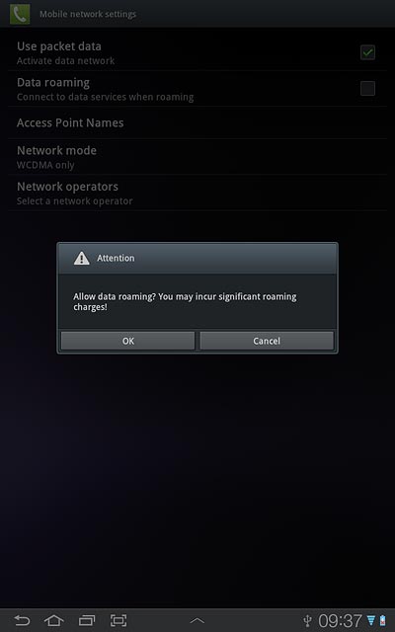
Task: Open the Network mode WCDMA only selector
Action: pyautogui.click(x=197, y=157)
